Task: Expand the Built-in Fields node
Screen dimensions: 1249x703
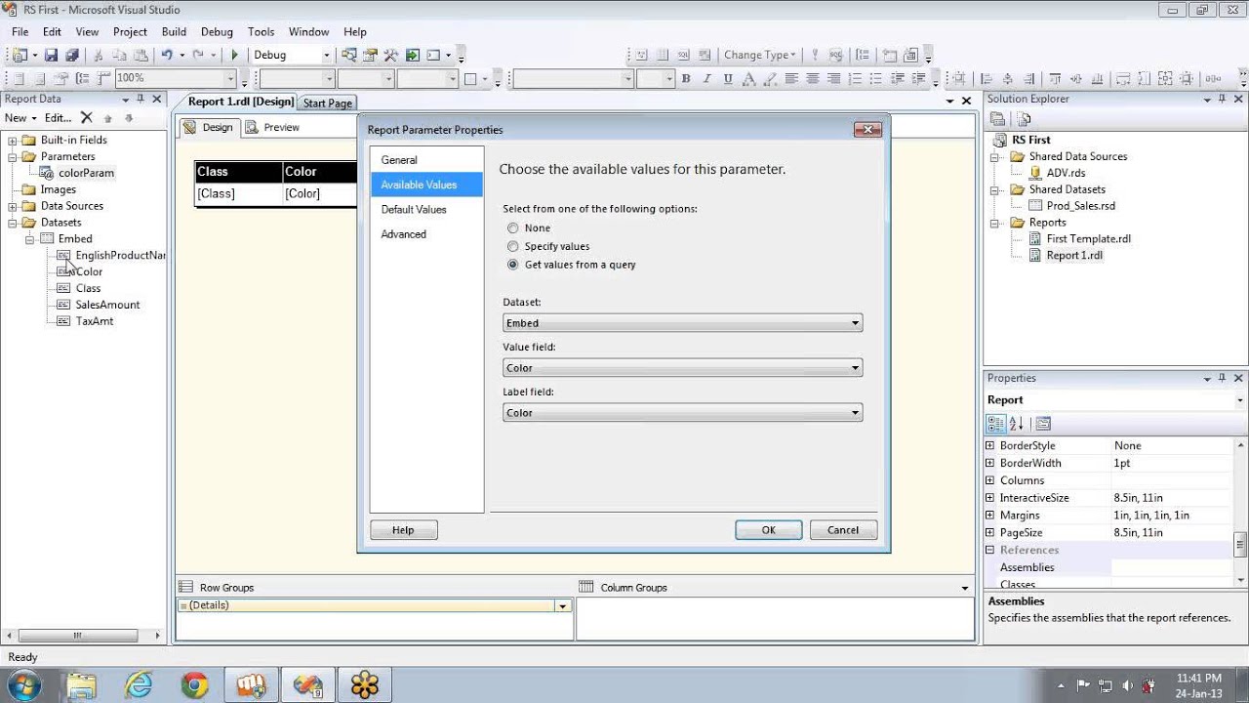Action: (x=13, y=141)
